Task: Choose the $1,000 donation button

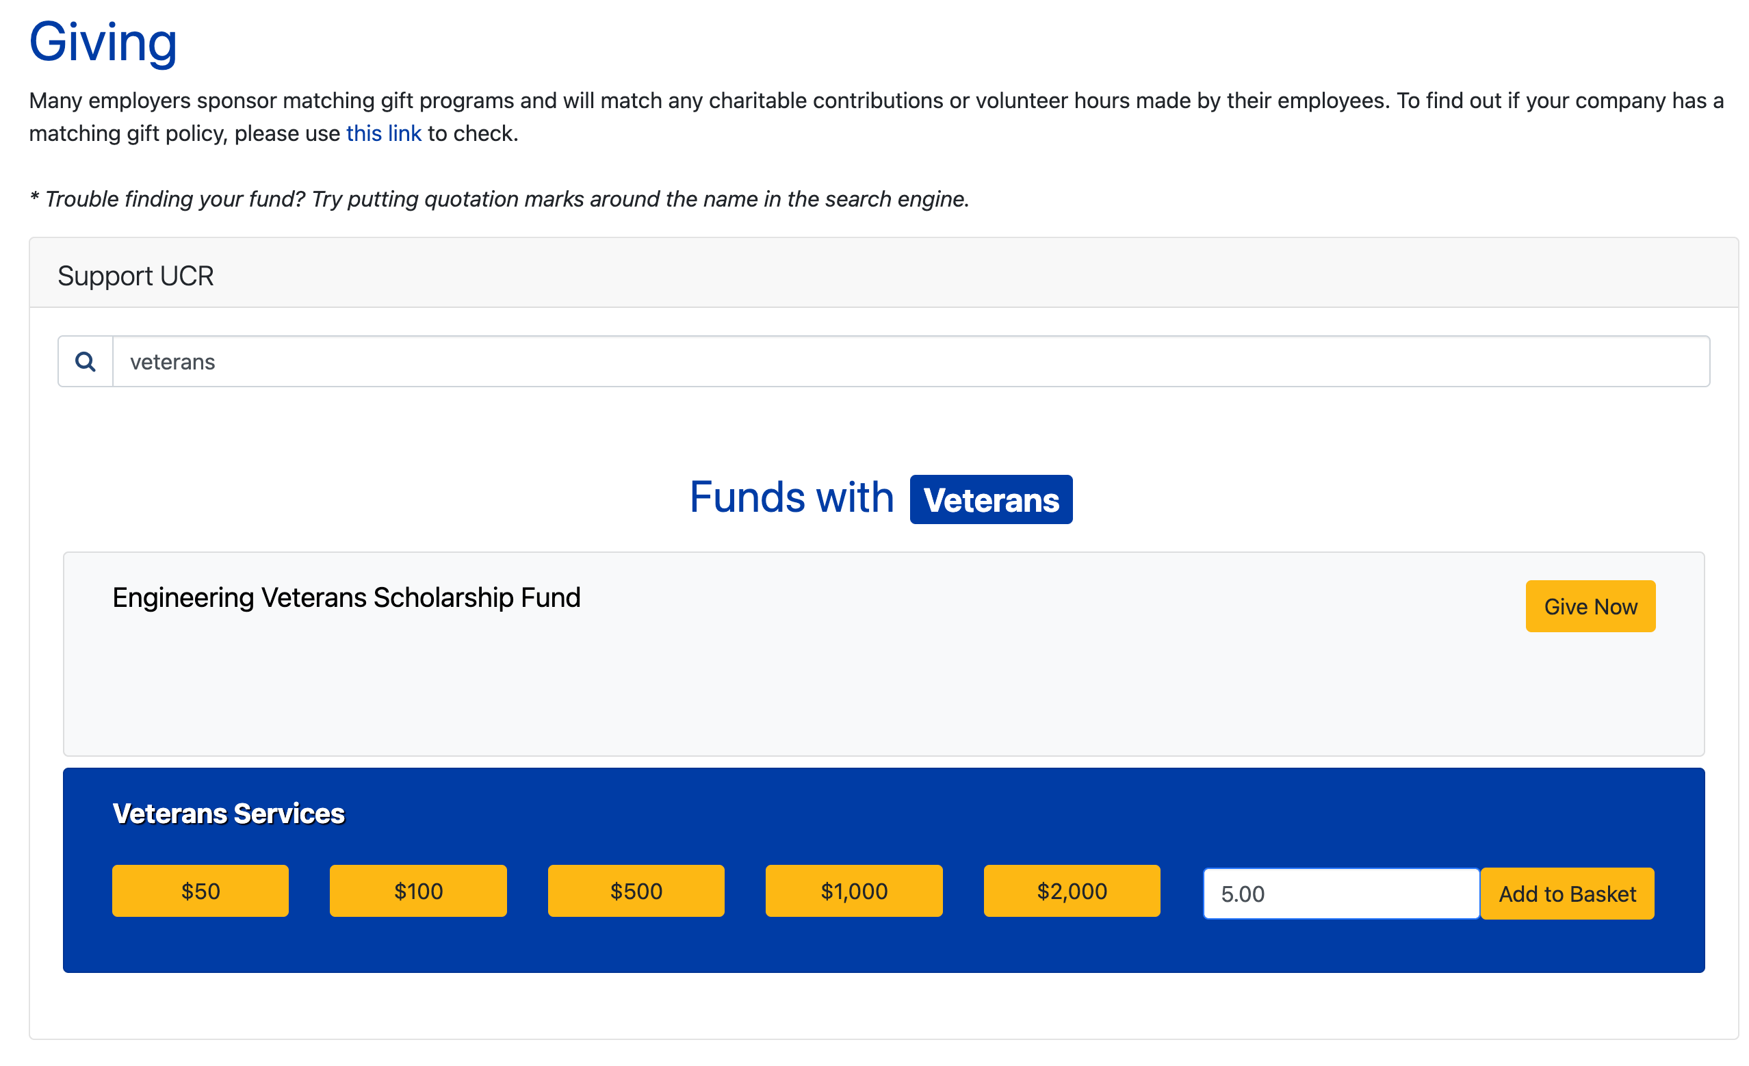Action: click(x=854, y=891)
